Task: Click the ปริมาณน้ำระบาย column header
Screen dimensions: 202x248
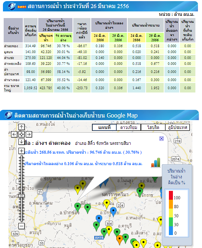Action: point(146,25)
